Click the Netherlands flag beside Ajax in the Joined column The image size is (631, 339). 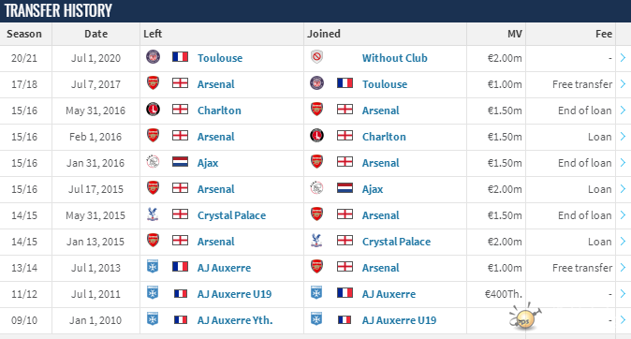(x=345, y=188)
